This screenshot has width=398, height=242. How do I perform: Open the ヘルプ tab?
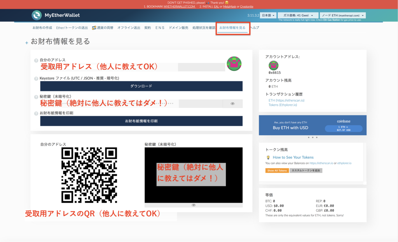[255, 28]
